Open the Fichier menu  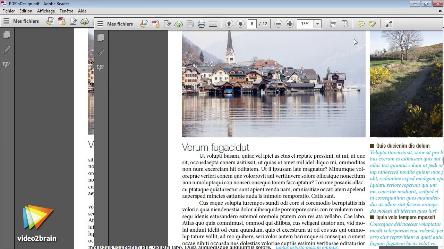coord(9,11)
